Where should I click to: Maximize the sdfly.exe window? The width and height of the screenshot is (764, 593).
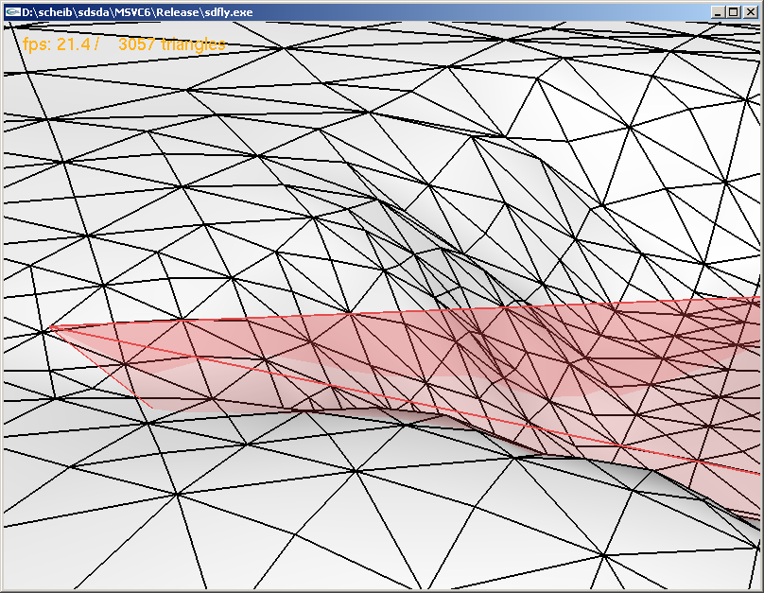[x=733, y=12]
